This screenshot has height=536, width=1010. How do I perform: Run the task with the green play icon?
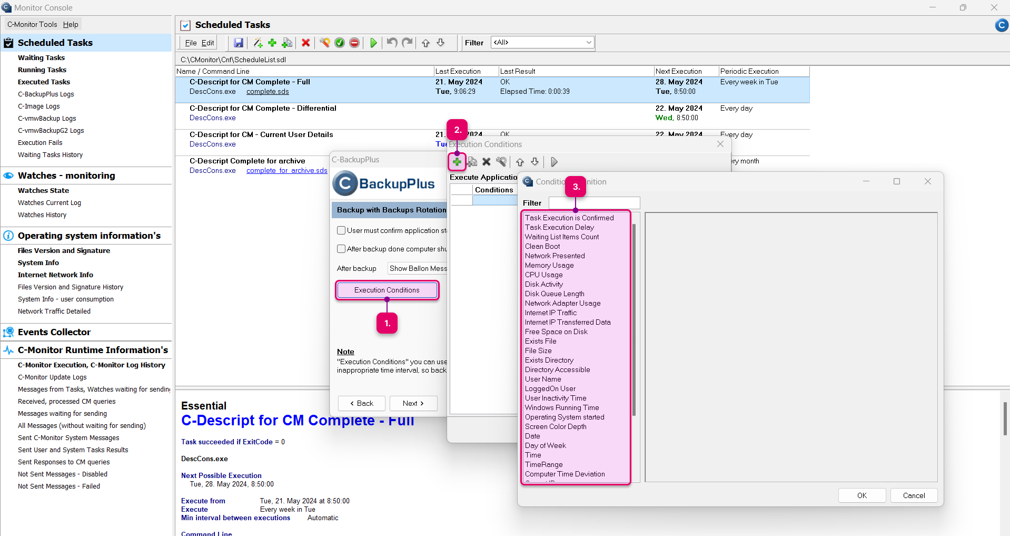coord(373,43)
